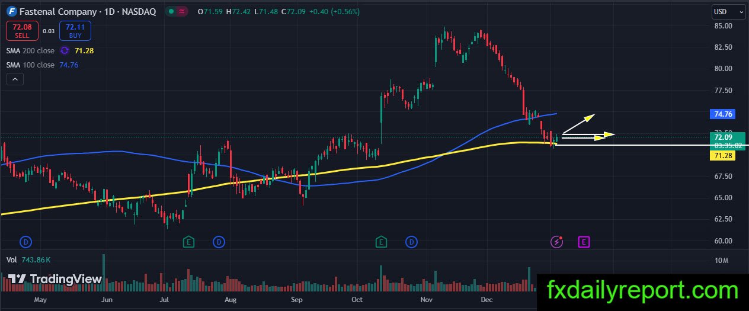This screenshot has height=311, width=749.
Task: Click the H72.42 high value
Action: coord(239,11)
